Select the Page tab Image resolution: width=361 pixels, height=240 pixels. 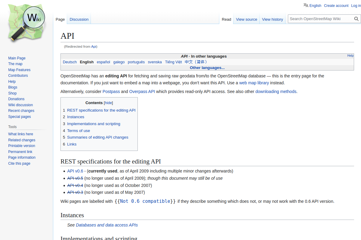coord(60,19)
